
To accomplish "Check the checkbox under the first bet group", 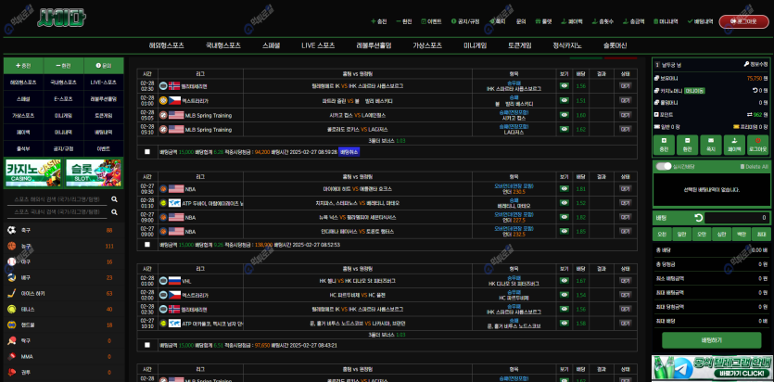I will click(x=146, y=151).
